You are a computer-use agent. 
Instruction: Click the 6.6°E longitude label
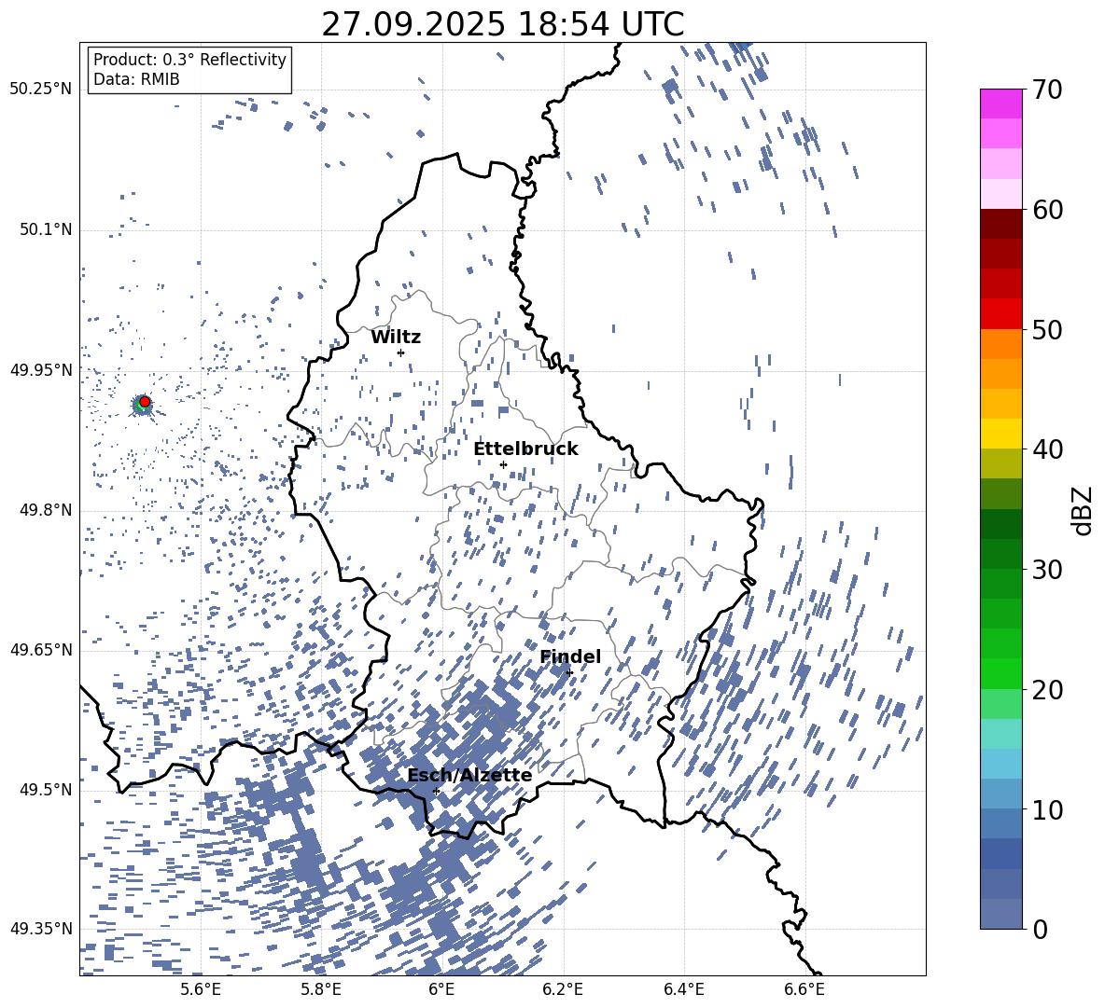(804, 989)
